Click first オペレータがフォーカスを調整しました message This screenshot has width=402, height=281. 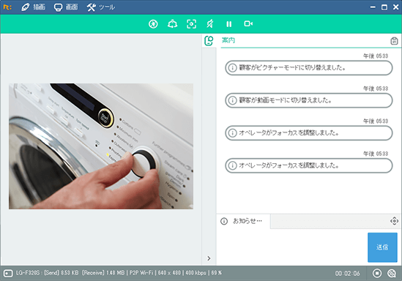pos(309,133)
